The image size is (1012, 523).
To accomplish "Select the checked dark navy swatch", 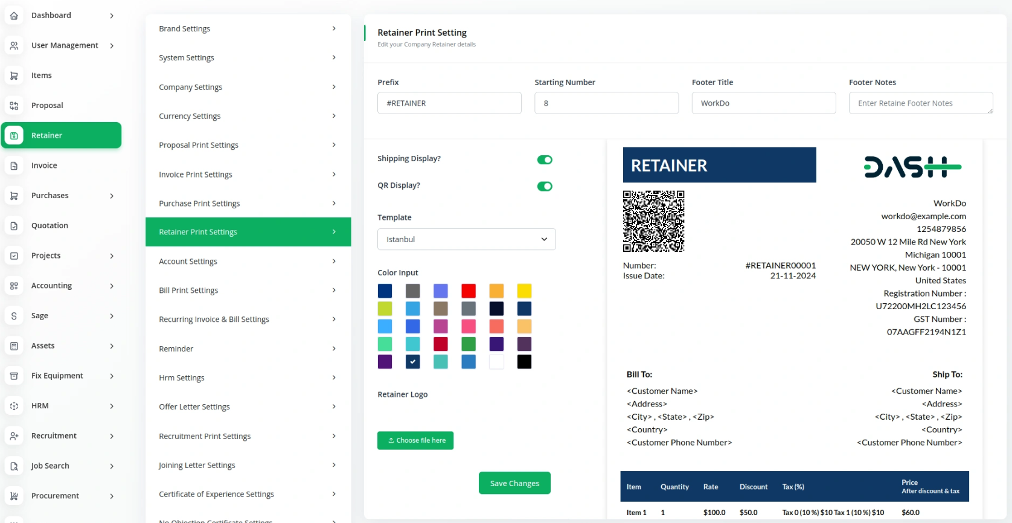I will [413, 362].
